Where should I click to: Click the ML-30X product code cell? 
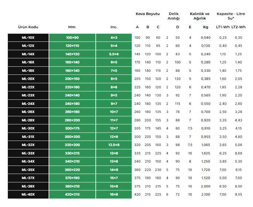(28, 128)
